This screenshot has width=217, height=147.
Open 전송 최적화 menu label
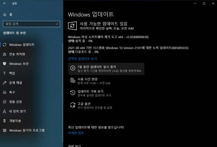click(x=17, y=54)
